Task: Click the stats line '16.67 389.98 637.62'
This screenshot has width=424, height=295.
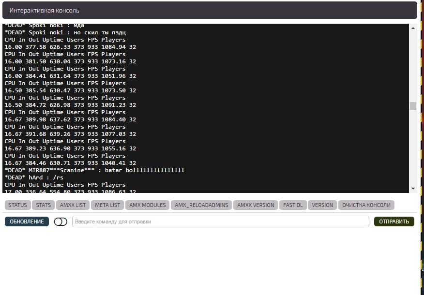Action: (70, 119)
